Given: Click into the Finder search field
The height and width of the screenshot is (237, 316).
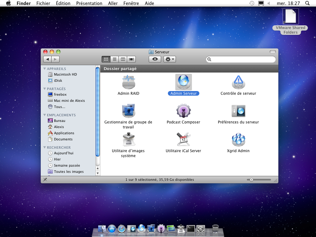Looking at the screenshot, I should (241, 59).
